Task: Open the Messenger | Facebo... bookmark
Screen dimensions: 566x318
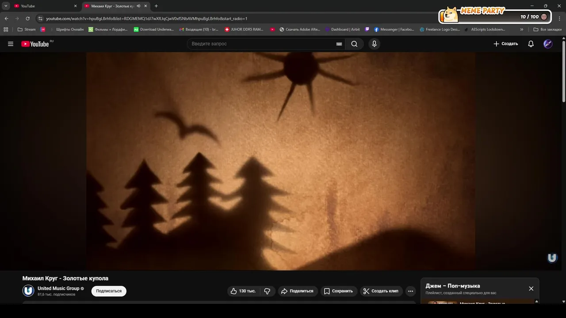Action: coord(394,30)
